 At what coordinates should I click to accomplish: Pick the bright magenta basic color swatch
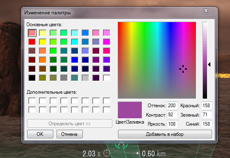[x=107, y=42]
